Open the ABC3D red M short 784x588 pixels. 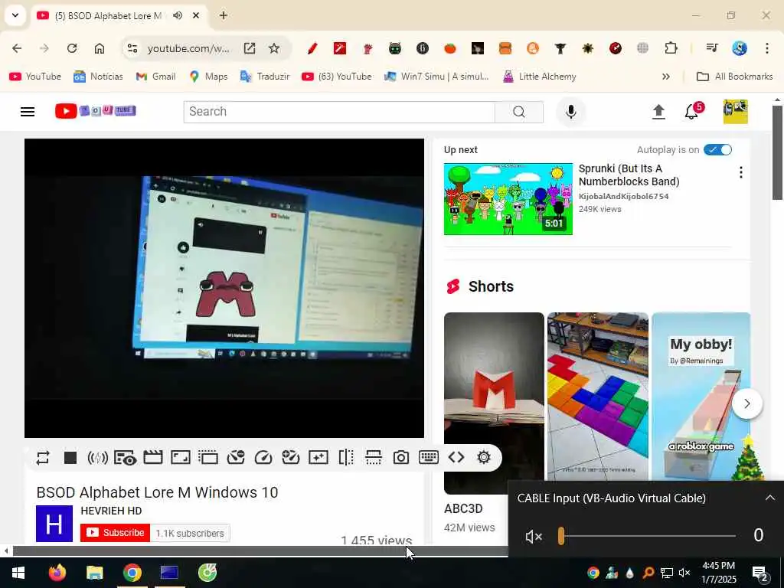pos(494,403)
